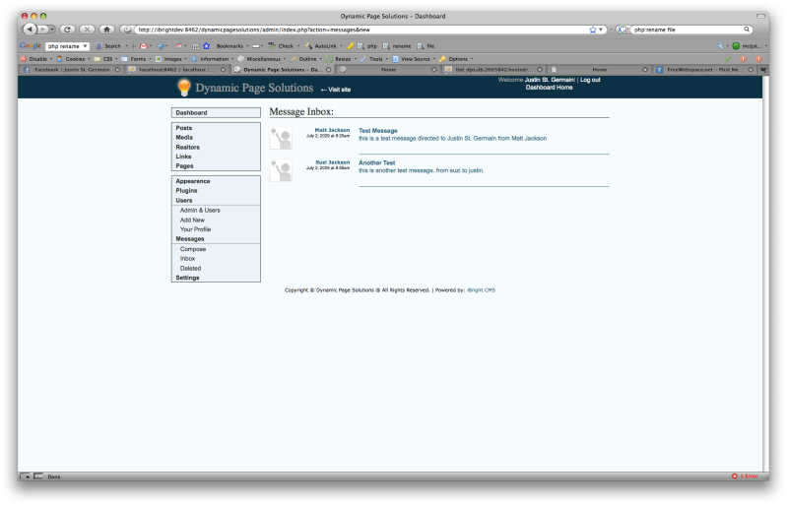Open the Tools dropdown in developer toolbar

coord(373,59)
